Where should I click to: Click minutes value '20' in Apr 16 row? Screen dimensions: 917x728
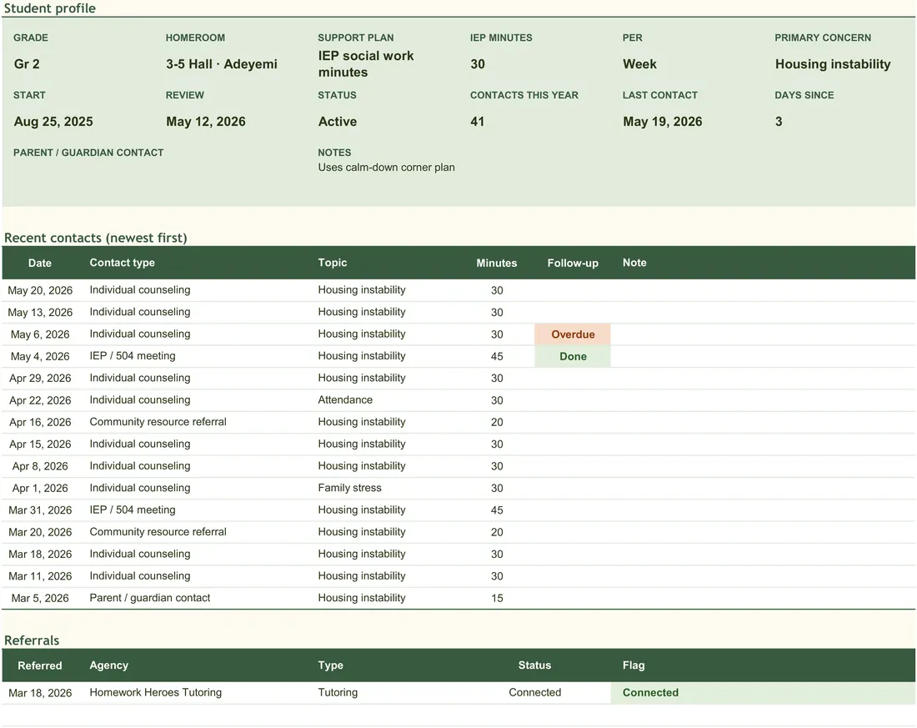tap(497, 422)
